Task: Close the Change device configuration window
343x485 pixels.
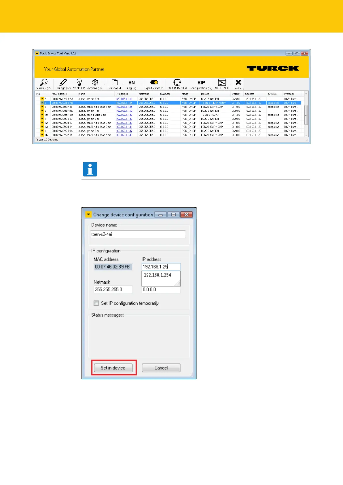Action: click(x=186, y=215)
